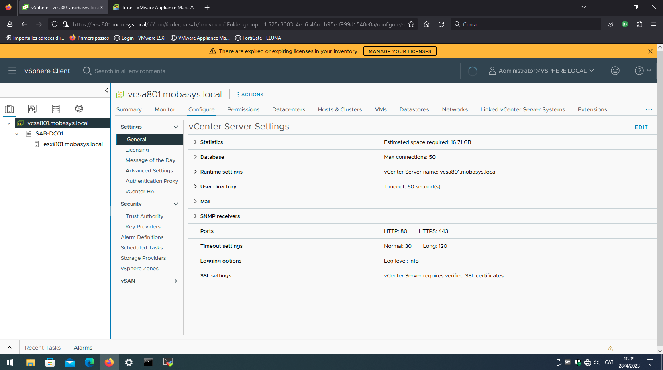
Task: Open Windows Settings gear in taskbar
Action: [x=129, y=362]
